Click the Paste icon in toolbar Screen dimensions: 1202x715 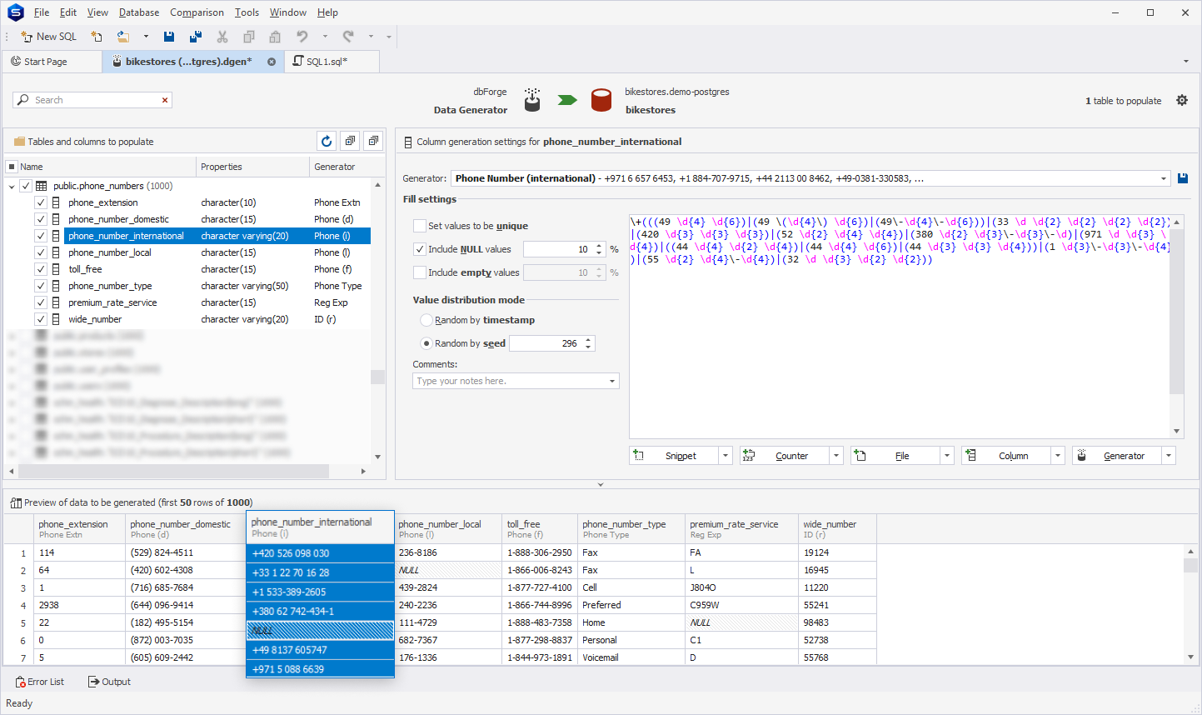click(275, 37)
